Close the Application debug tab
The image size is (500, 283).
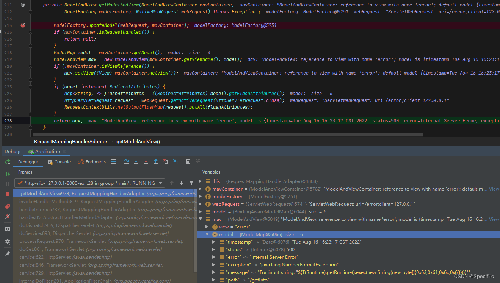click(64, 152)
